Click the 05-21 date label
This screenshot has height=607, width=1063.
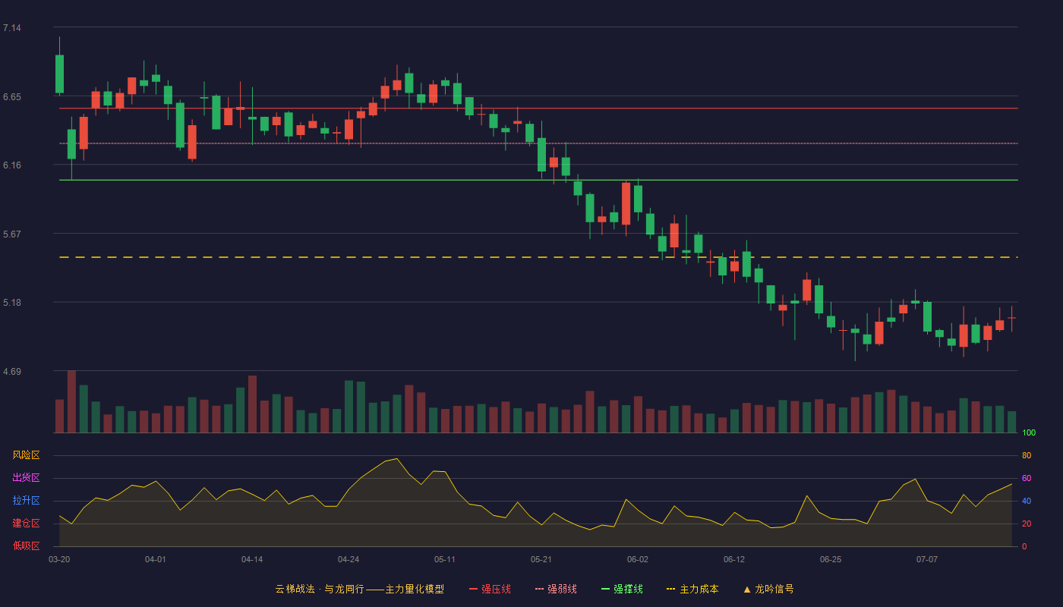541,559
